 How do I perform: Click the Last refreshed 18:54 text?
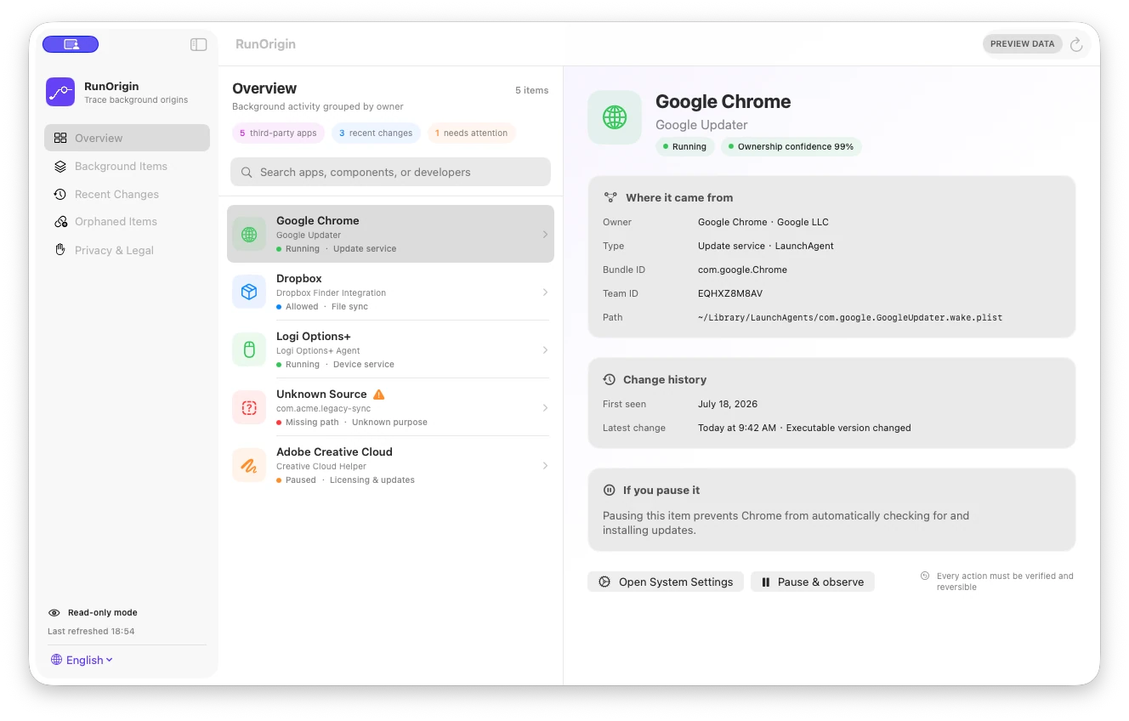91,631
